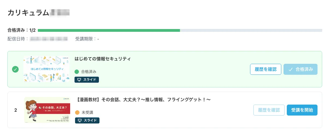
Task: Click the green checkmark circle beside the first course
Action: pyautogui.click(x=15, y=69)
